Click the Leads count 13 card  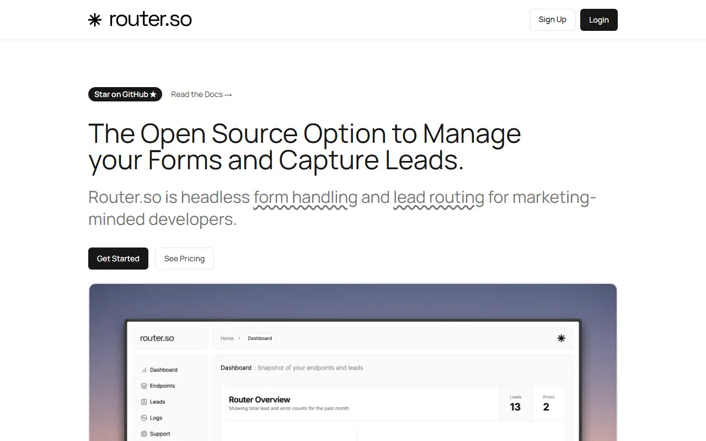[x=515, y=404]
